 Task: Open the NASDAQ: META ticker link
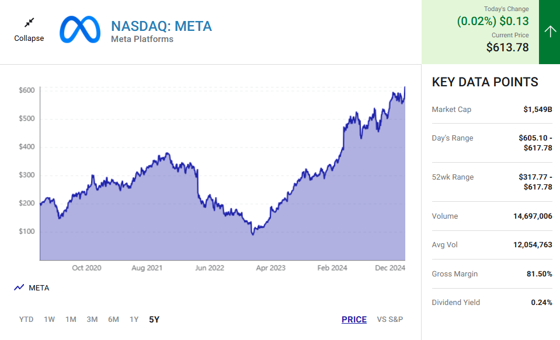(x=161, y=26)
